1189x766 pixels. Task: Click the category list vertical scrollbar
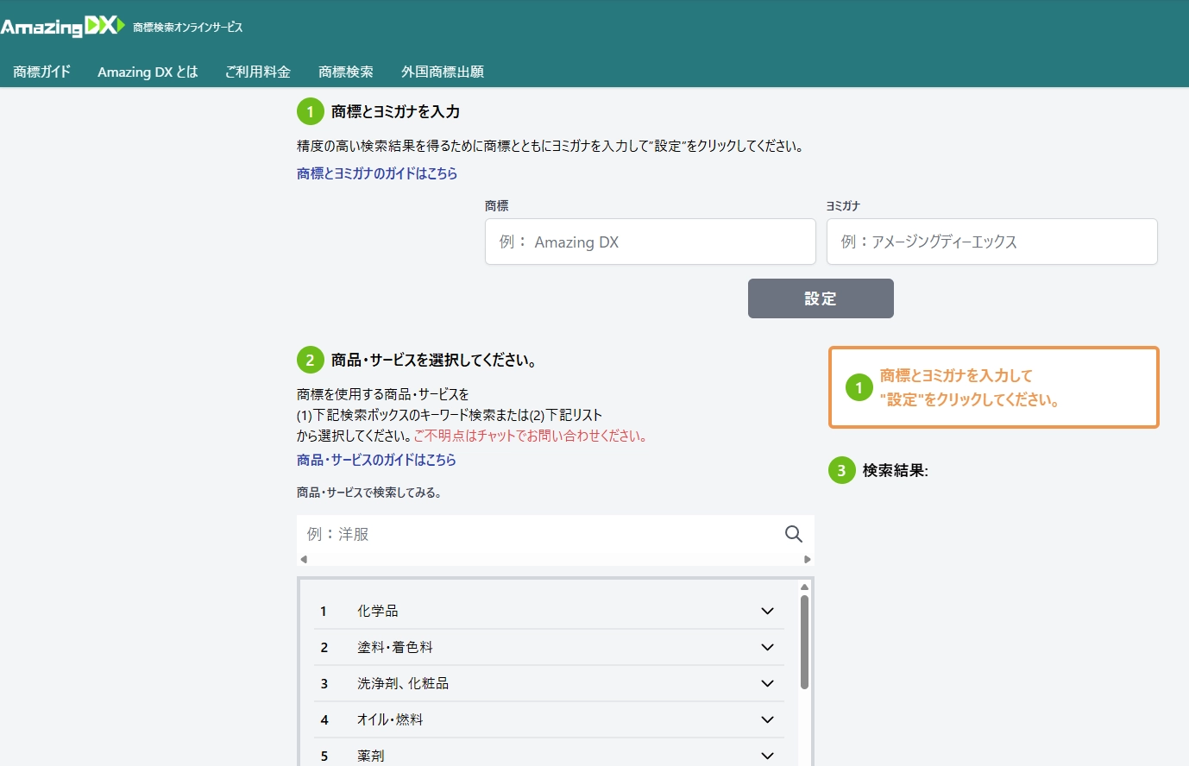804,643
